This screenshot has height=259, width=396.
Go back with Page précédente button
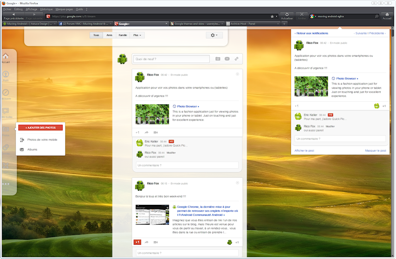14,16
